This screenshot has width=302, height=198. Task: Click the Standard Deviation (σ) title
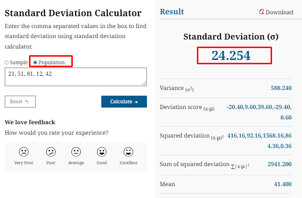coord(231,37)
